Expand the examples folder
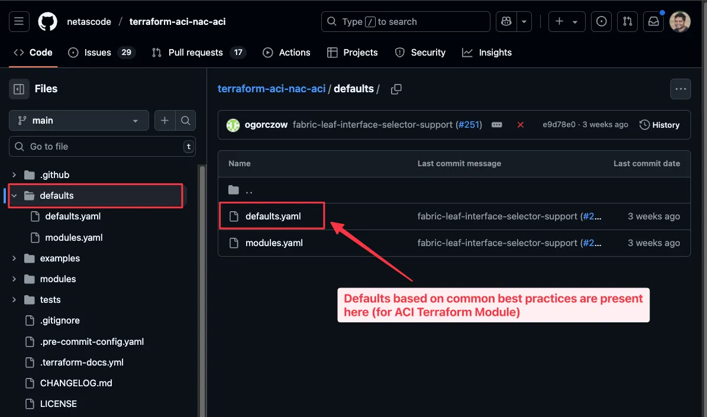The width and height of the screenshot is (707, 417). click(14, 258)
